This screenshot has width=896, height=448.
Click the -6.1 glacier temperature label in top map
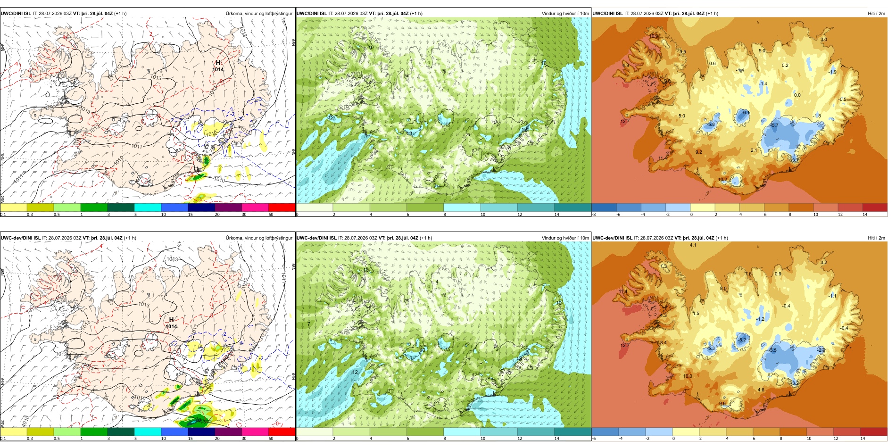point(745,113)
